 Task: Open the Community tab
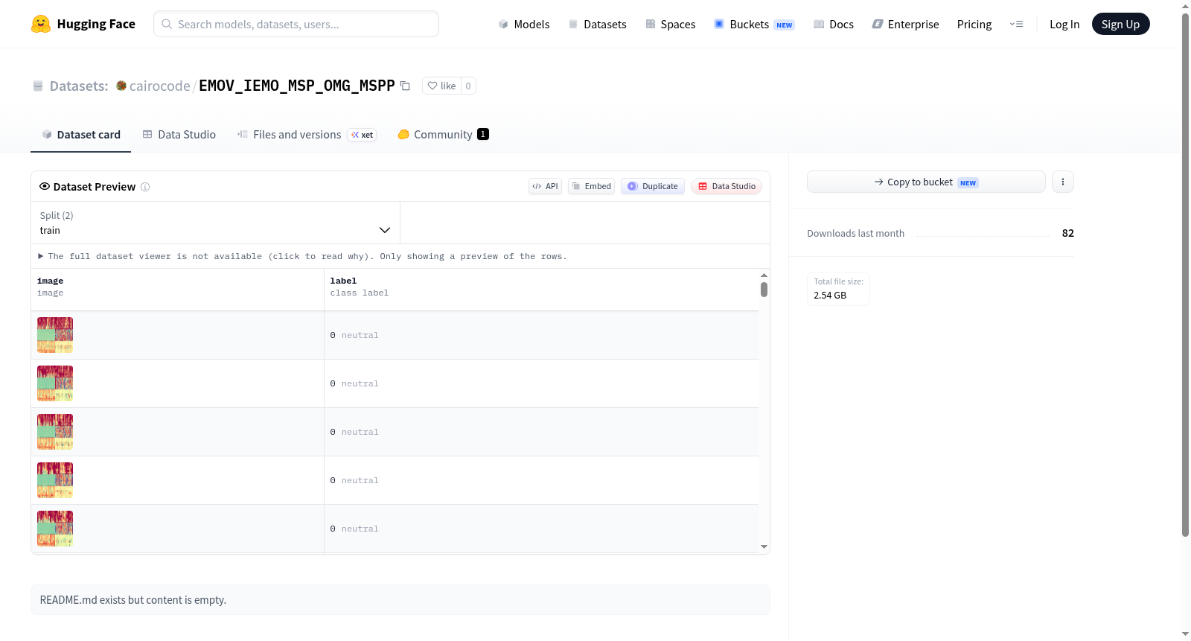click(x=443, y=135)
